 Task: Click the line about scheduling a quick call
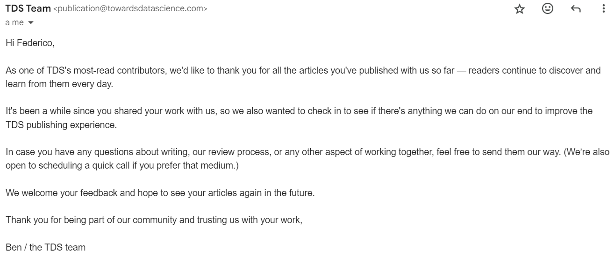tap(121, 166)
